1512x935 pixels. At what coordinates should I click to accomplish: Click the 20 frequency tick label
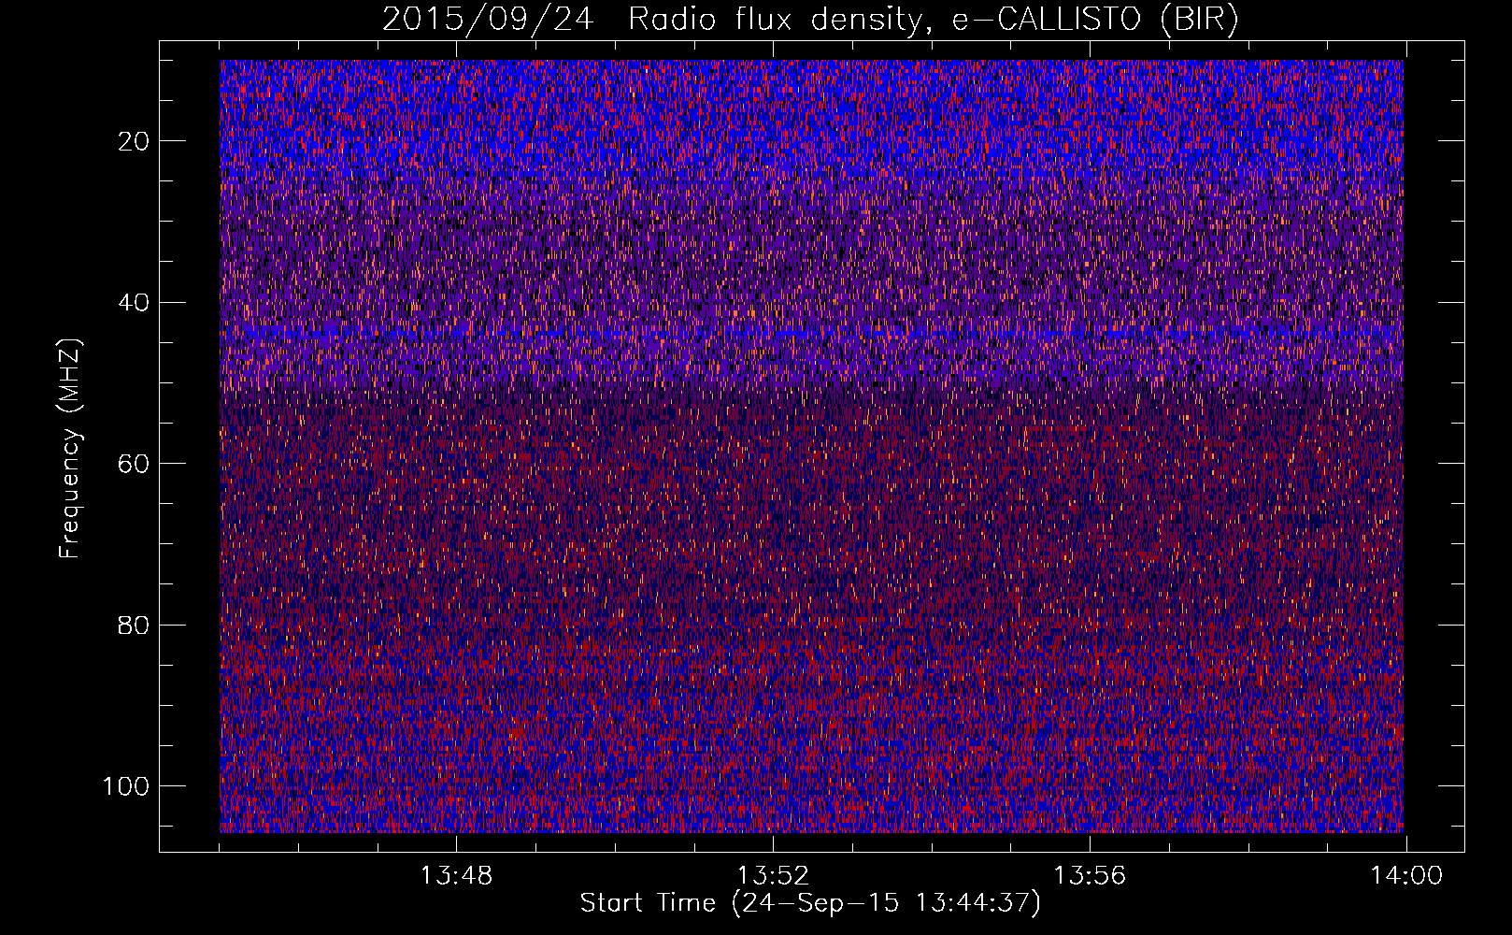point(135,141)
